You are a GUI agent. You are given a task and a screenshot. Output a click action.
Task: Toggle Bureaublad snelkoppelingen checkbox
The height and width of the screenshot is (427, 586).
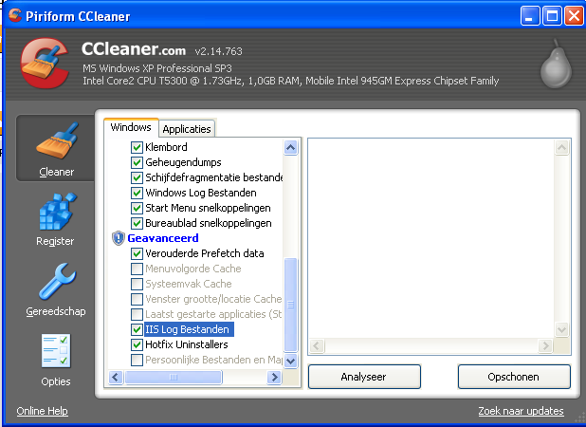click(x=137, y=223)
